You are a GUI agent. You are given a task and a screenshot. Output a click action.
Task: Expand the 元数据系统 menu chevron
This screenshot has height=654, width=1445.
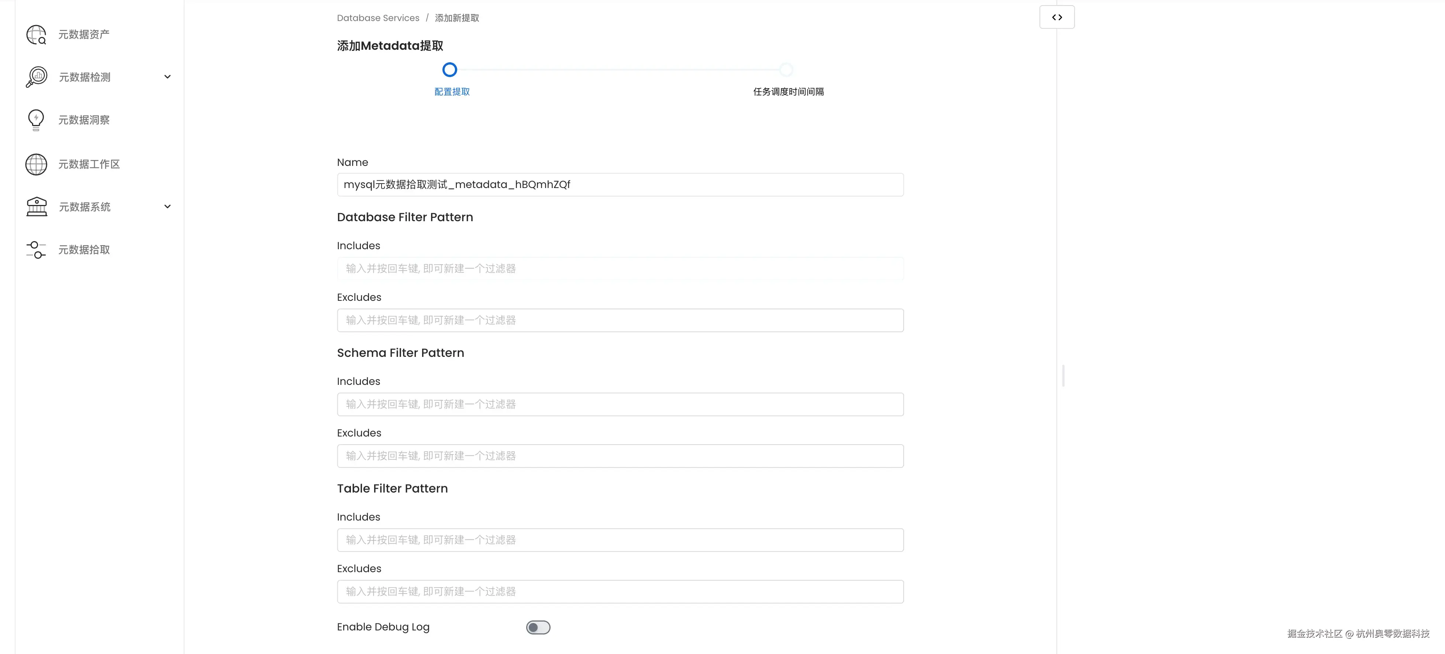(167, 207)
